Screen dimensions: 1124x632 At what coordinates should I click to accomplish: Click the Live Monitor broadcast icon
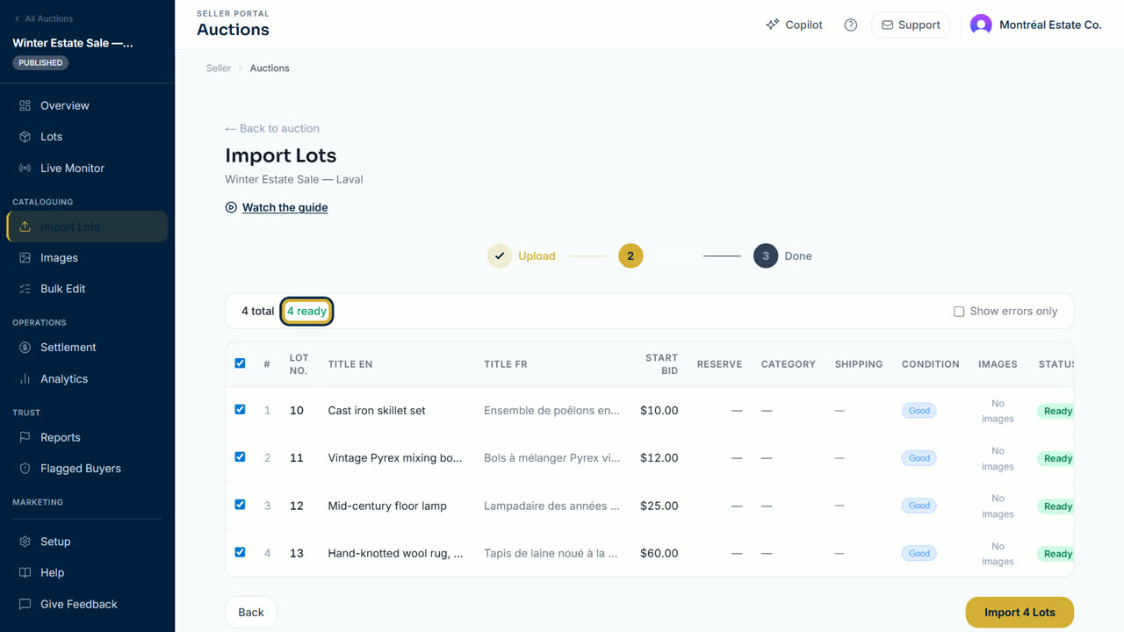pyautogui.click(x=25, y=168)
